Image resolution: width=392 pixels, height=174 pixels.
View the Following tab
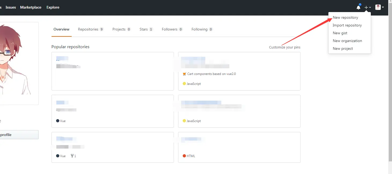coord(202,29)
